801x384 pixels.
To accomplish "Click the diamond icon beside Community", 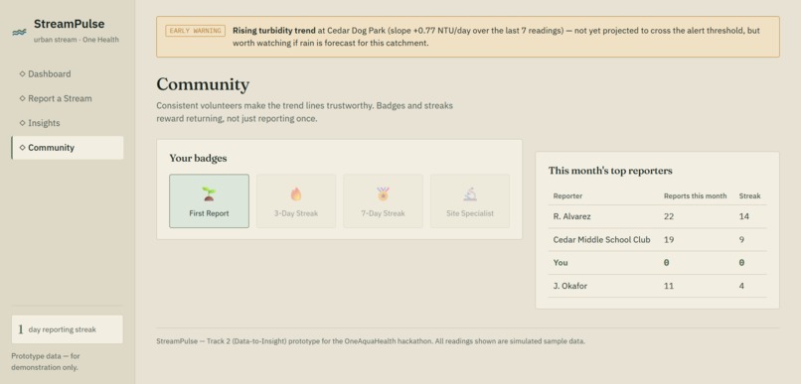I will tap(22, 148).
